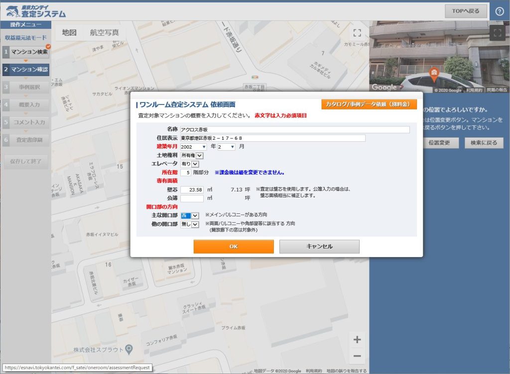Screen dimensions: 510x374
Task: Click the orange building pin marker
Action: (x=434, y=74)
